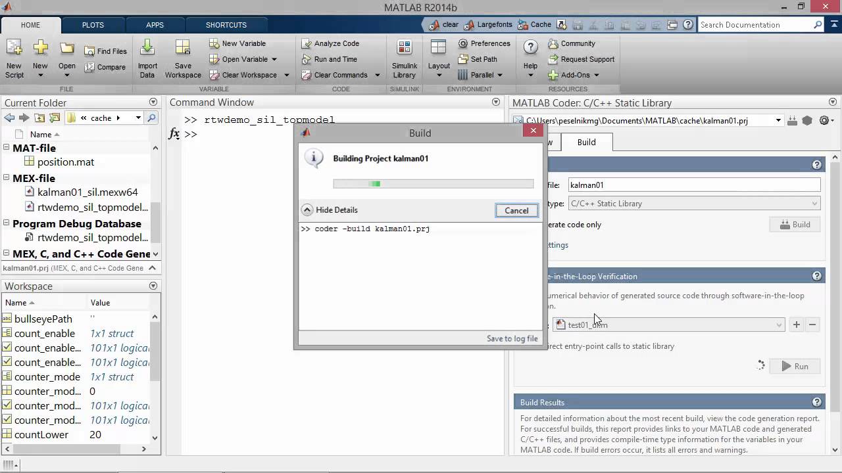Open a file with the Open folder icon
This screenshot has width=842, height=473.
point(66,58)
